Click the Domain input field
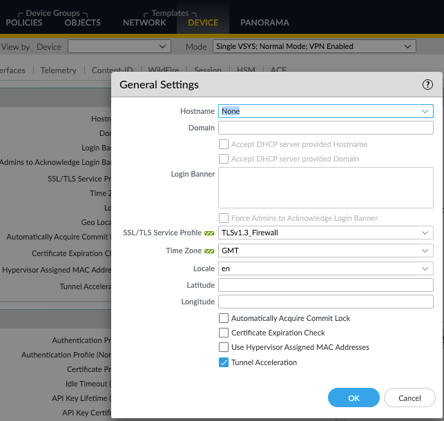444x421 pixels. coord(325,128)
